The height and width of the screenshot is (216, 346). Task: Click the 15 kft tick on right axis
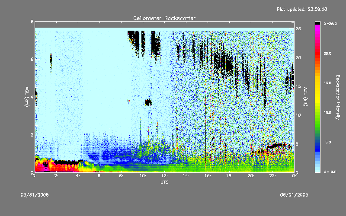point(298,86)
